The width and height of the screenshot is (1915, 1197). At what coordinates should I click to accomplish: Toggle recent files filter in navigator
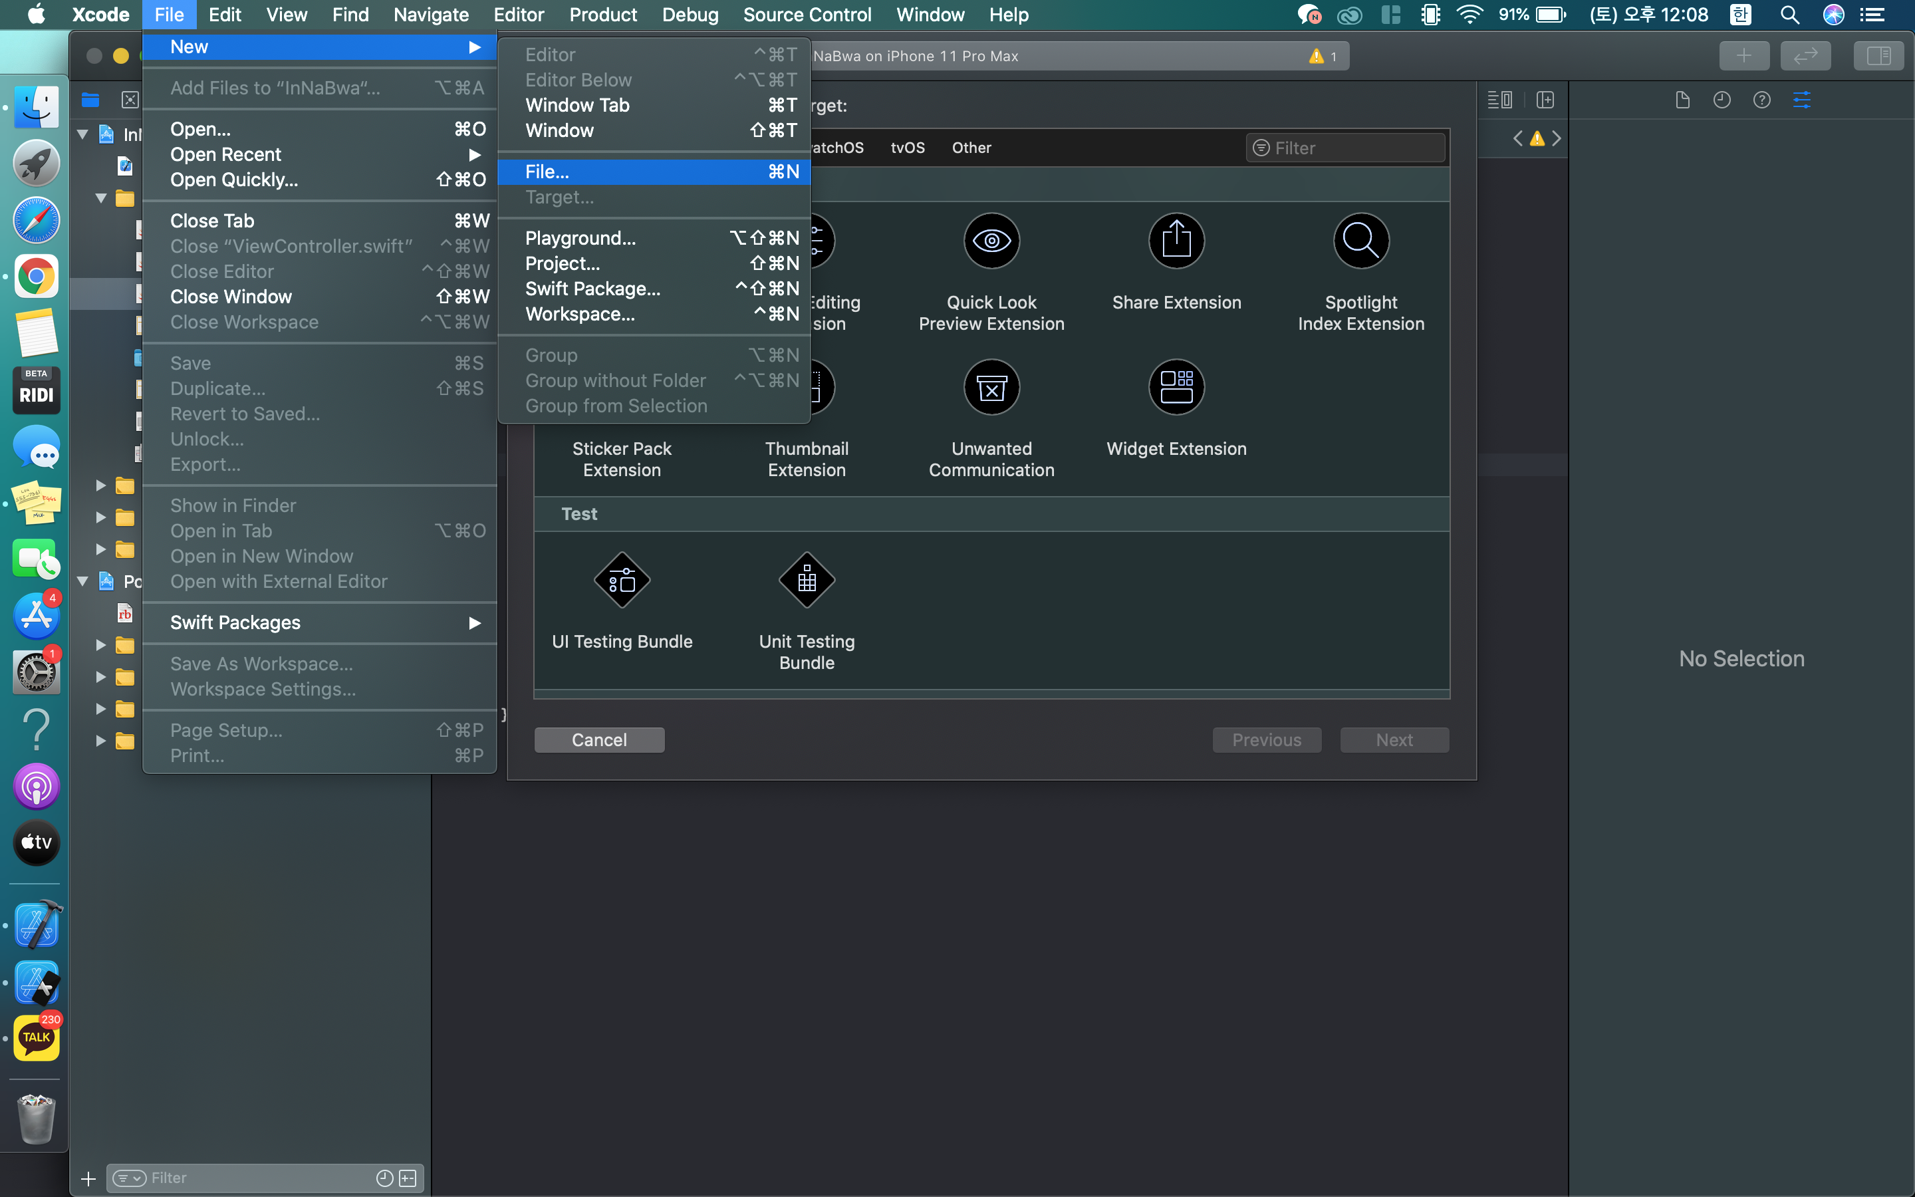[x=384, y=1178]
